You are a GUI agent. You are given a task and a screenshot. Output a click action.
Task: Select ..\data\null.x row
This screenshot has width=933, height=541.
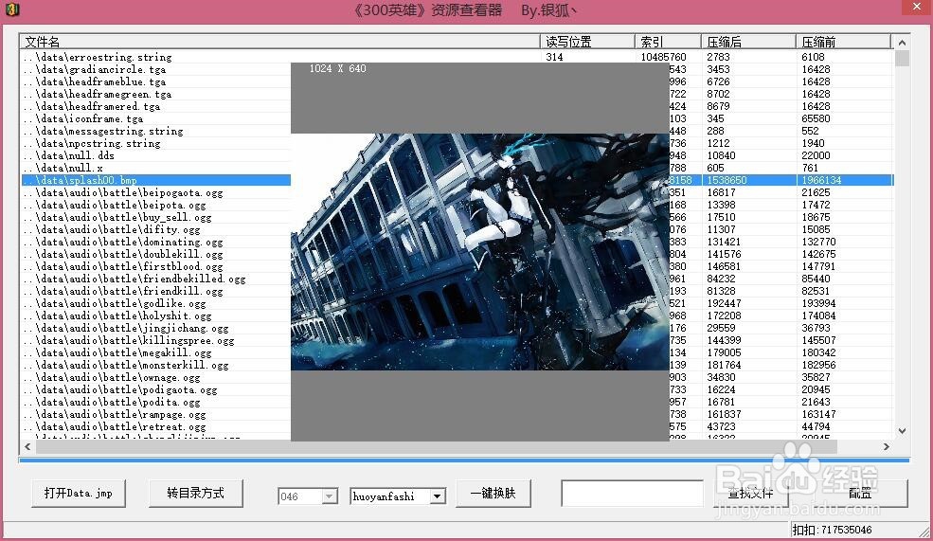pyautogui.click(x=156, y=168)
